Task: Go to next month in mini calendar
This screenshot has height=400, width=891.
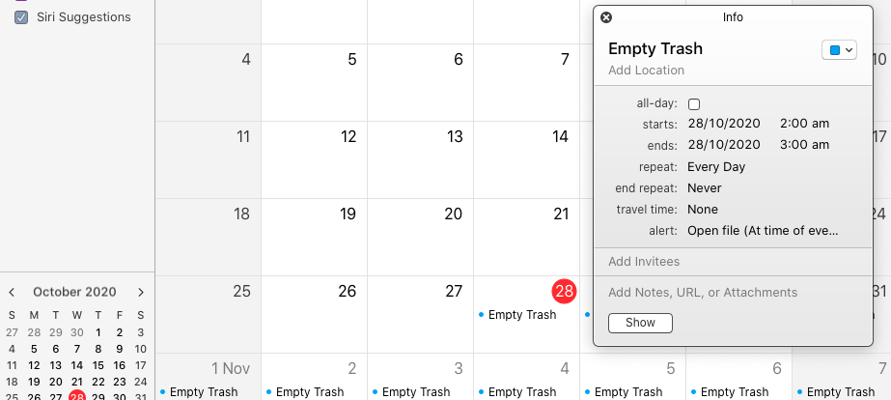Action: (x=141, y=293)
